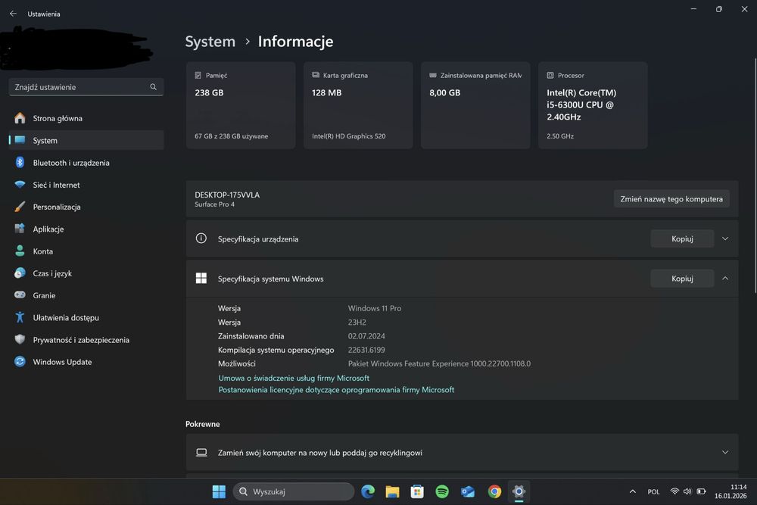Click the Procesor info card
Screen dimensions: 757x505
click(x=593, y=105)
